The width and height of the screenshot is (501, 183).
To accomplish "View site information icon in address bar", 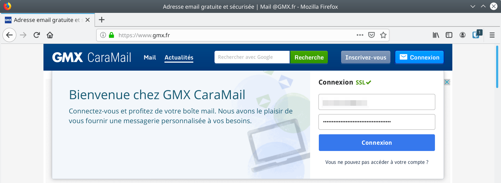I will pyautogui.click(x=103, y=35).
